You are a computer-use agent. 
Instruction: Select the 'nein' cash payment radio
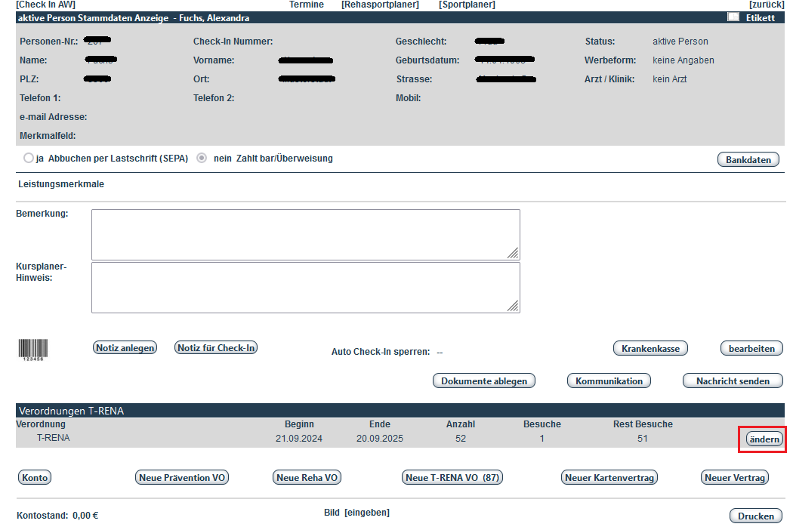[202, 159]
